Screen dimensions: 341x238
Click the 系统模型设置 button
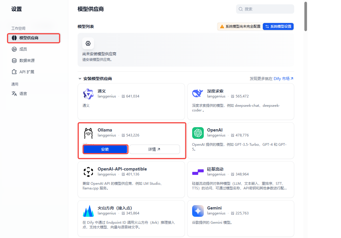(278, 26)
